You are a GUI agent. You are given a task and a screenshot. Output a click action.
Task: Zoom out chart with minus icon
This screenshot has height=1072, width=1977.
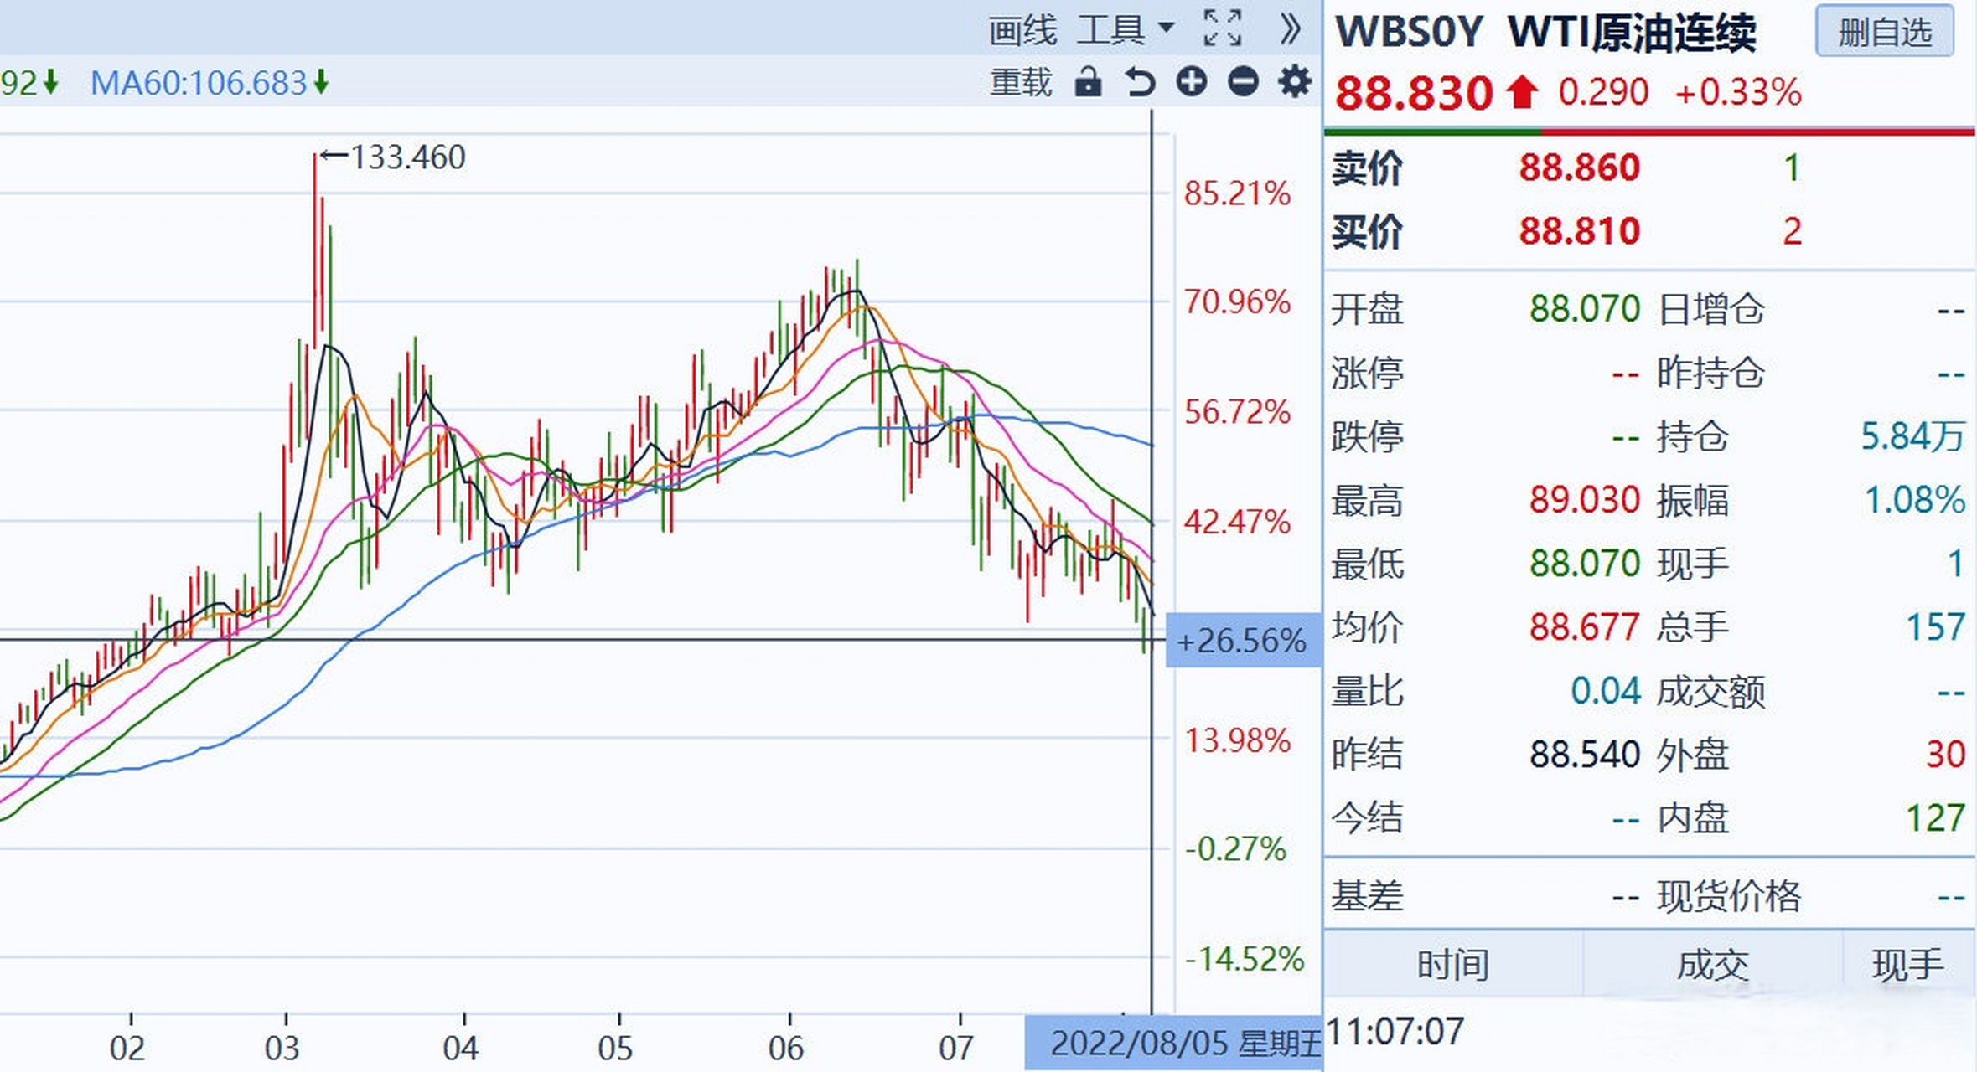click(1244, 82)
